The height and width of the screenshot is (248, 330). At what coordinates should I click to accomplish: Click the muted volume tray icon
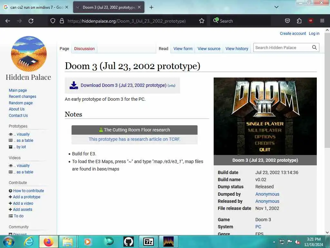pos(297,242)
